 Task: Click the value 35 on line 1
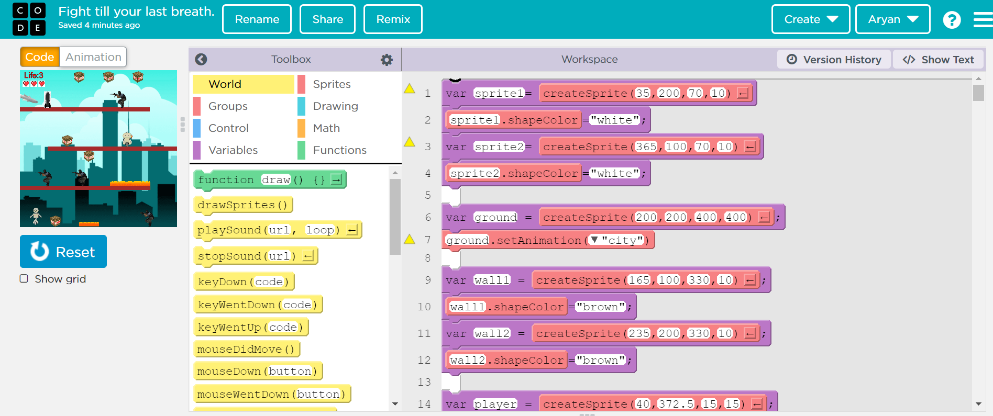pyautogui.click(x=643, y=93)
